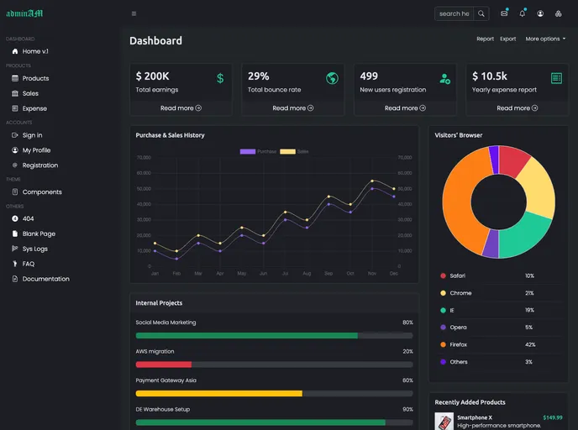The height and width of the screenshot is (430, 578).
Task: Click the user account icon in header
Action: (x=540, y=13)
